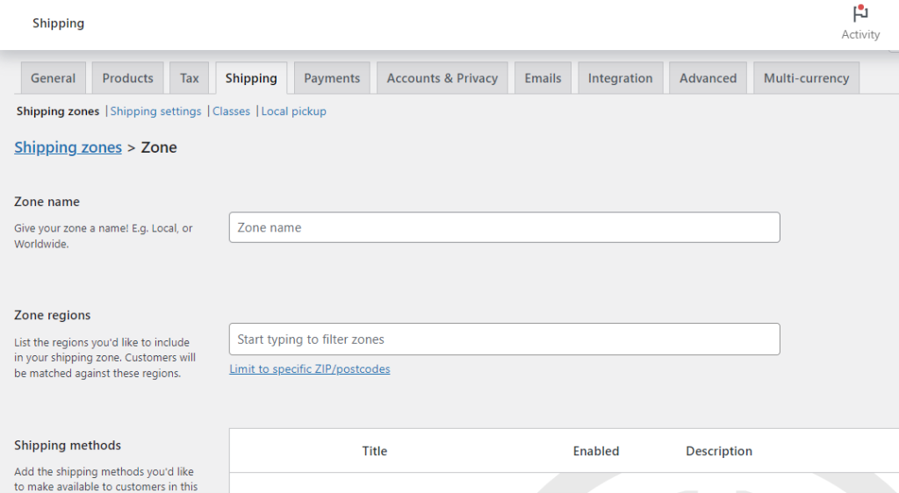This screenshot has height=493, width=899.
Task: Return via Shipping zones breadcrumb link
Action: click(68, 147)
